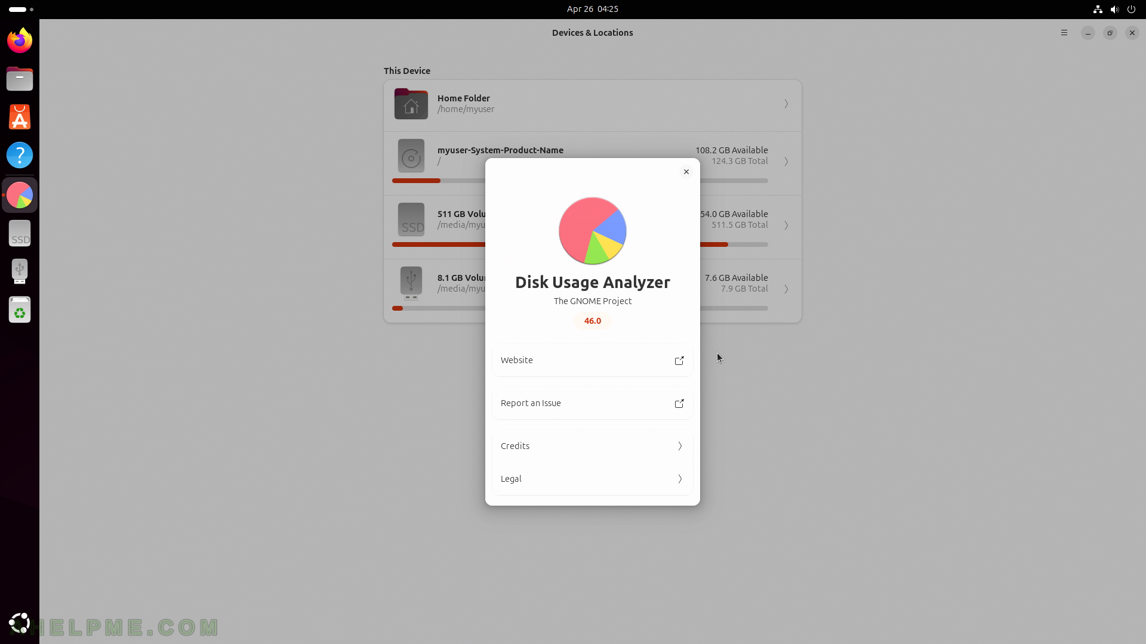Click the external link icon beside Website

[x=679, y=360]
